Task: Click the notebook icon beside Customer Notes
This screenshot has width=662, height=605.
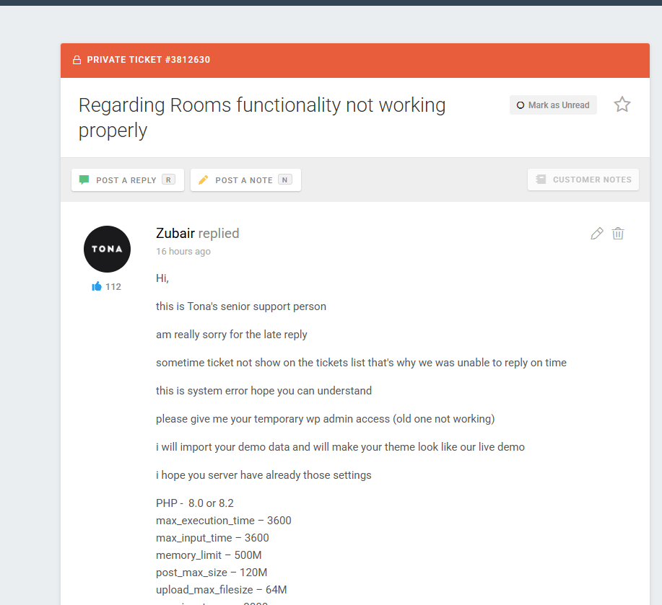Action: 541,180
